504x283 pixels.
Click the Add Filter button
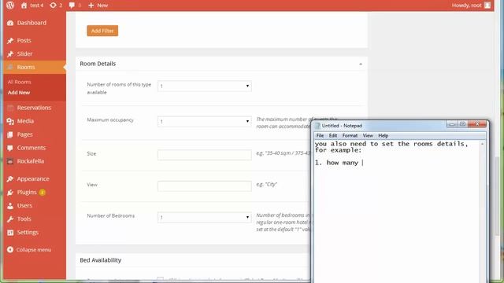click(x=102, y=31)
